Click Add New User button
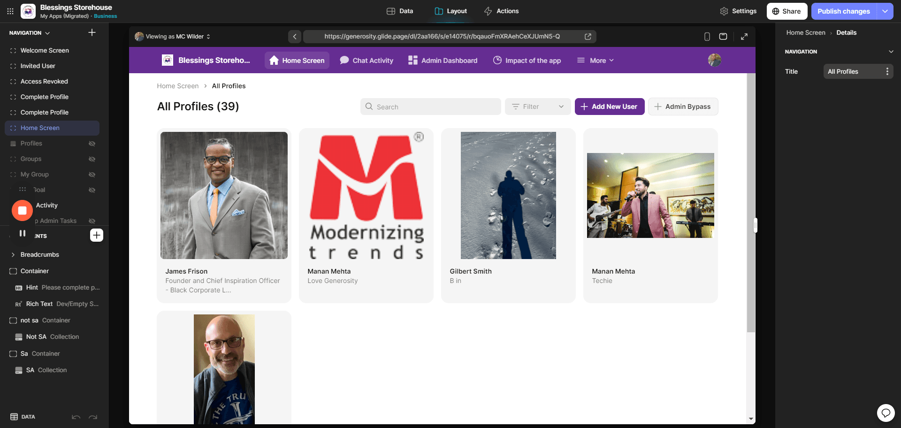The height and width of the screenshot is (428, 901). [x=610, y=107]
